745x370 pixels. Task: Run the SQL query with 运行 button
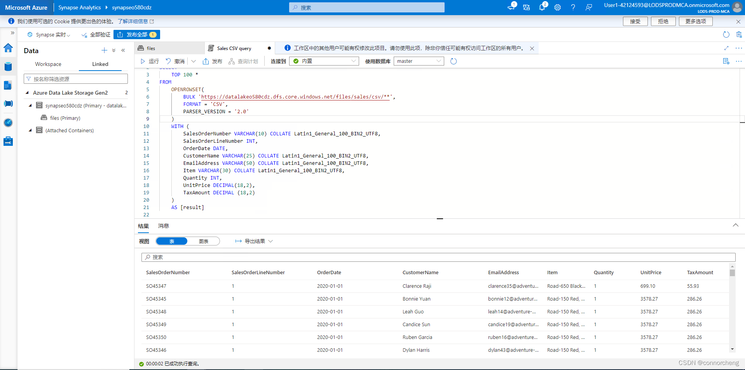coord(150,61)
